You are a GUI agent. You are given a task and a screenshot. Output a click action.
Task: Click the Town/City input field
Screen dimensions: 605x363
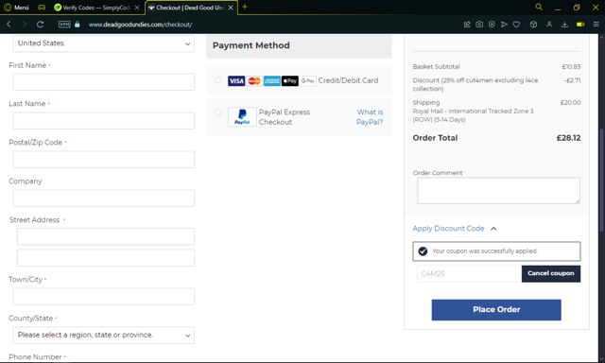coord(103,296)
